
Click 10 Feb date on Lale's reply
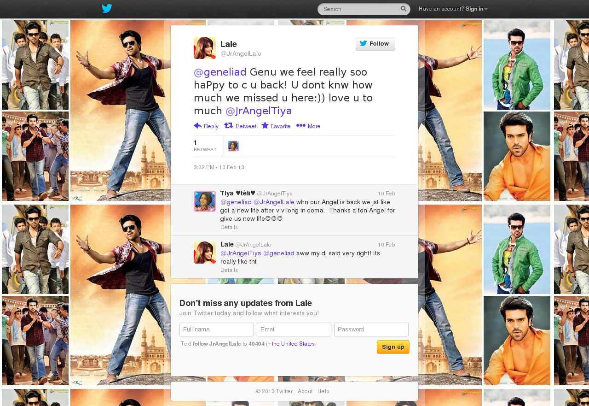(x=387, y=245)
